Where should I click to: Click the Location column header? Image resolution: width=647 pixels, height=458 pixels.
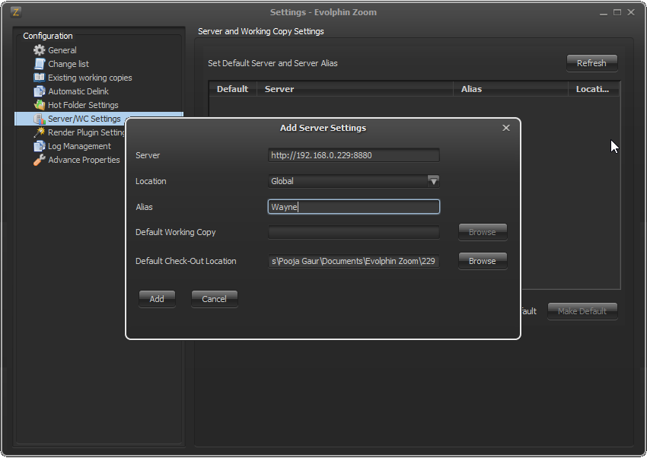(594, 89)
